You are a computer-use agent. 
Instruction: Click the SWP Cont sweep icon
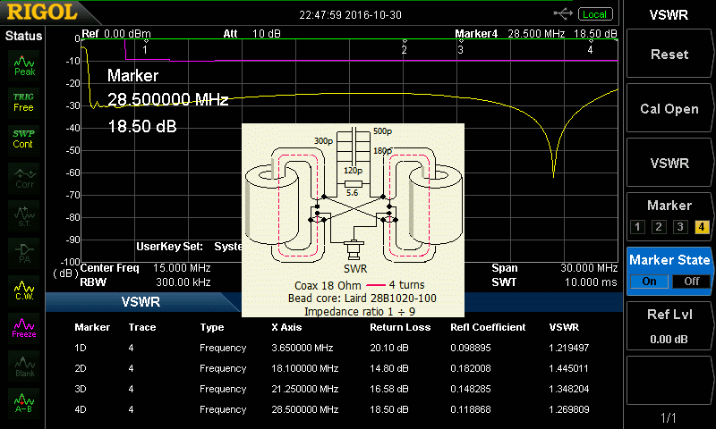tap(24, 139)
